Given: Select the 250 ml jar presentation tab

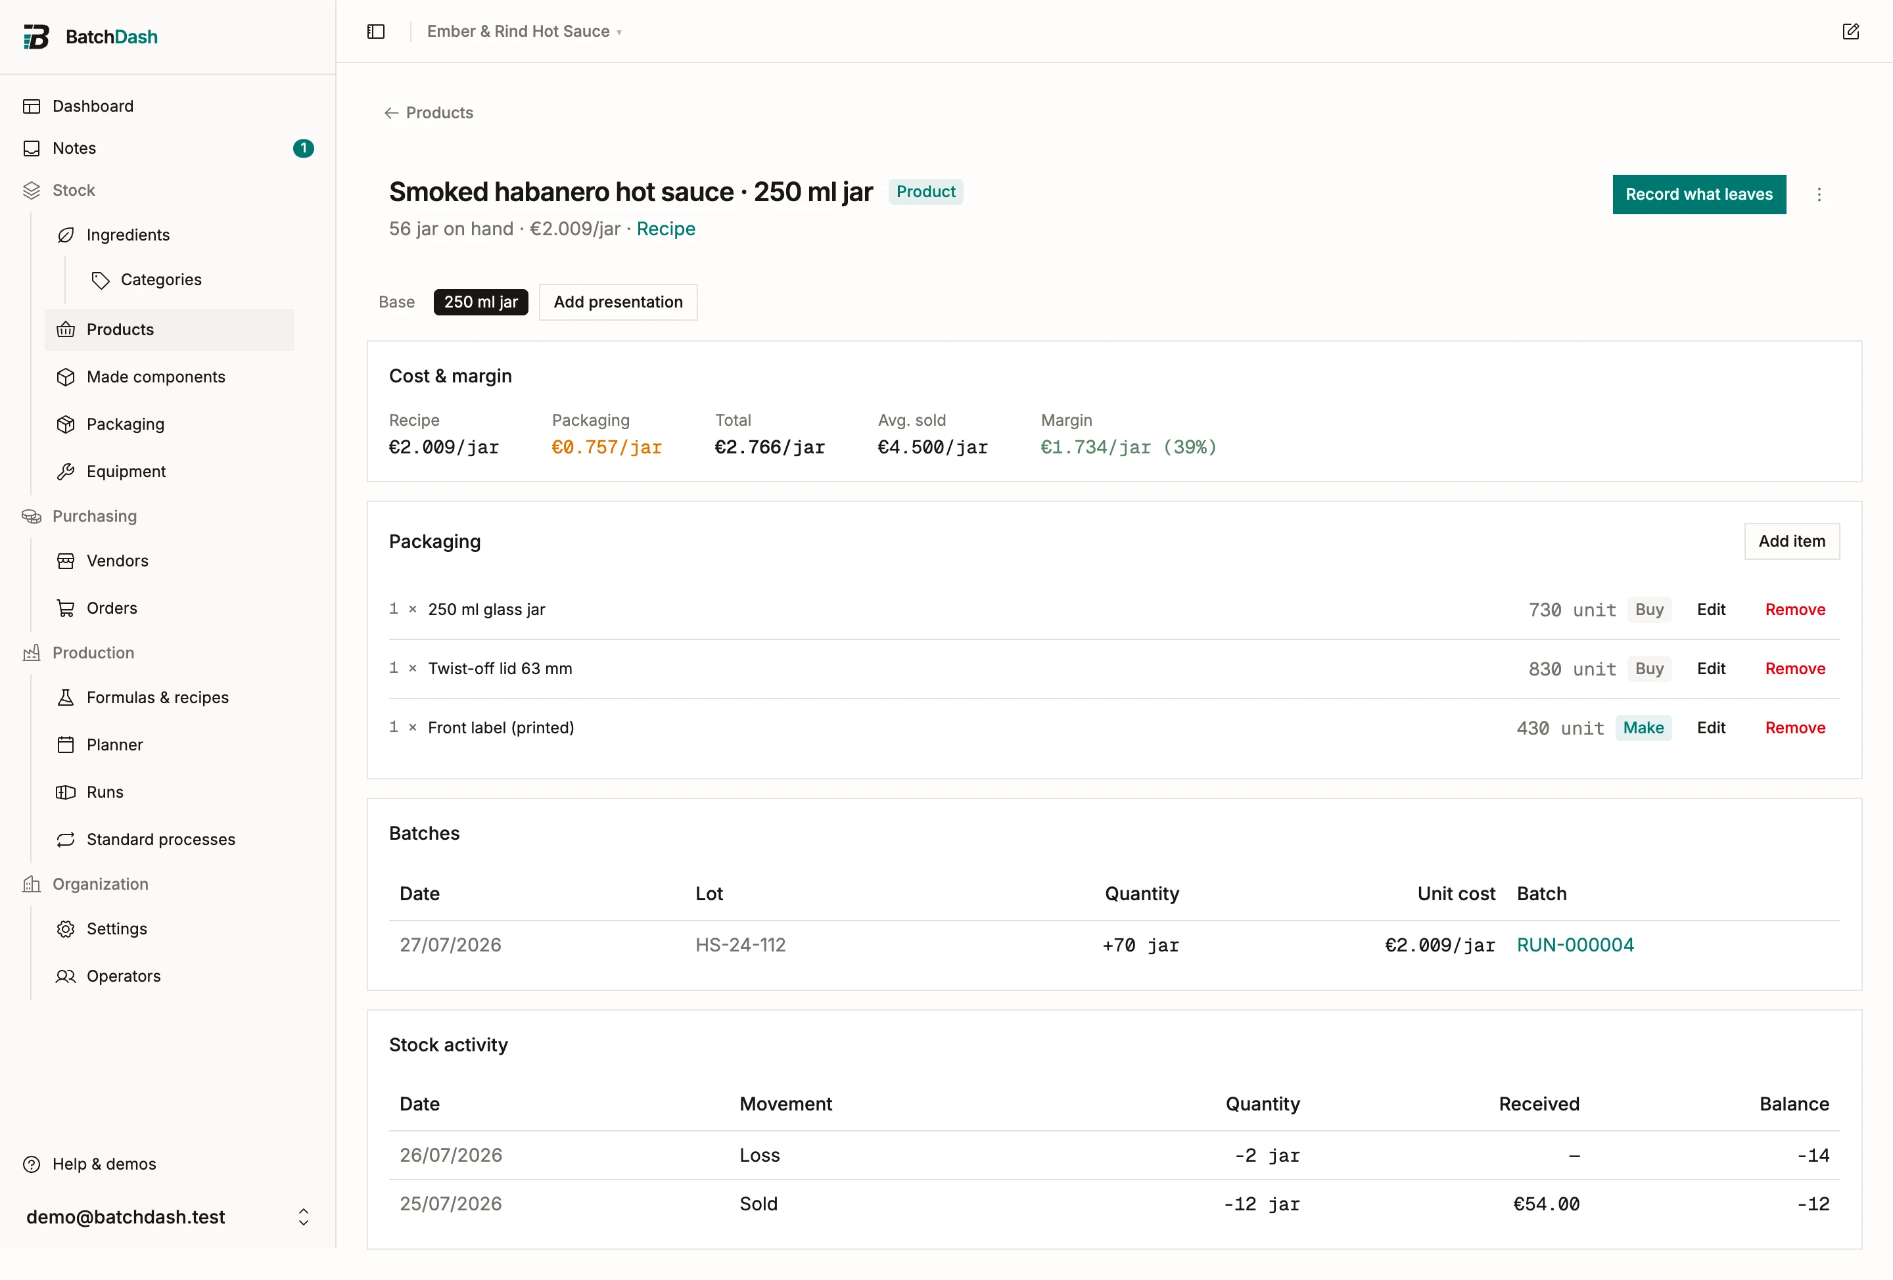Looking at the screenshot, I should pos(480,302).
